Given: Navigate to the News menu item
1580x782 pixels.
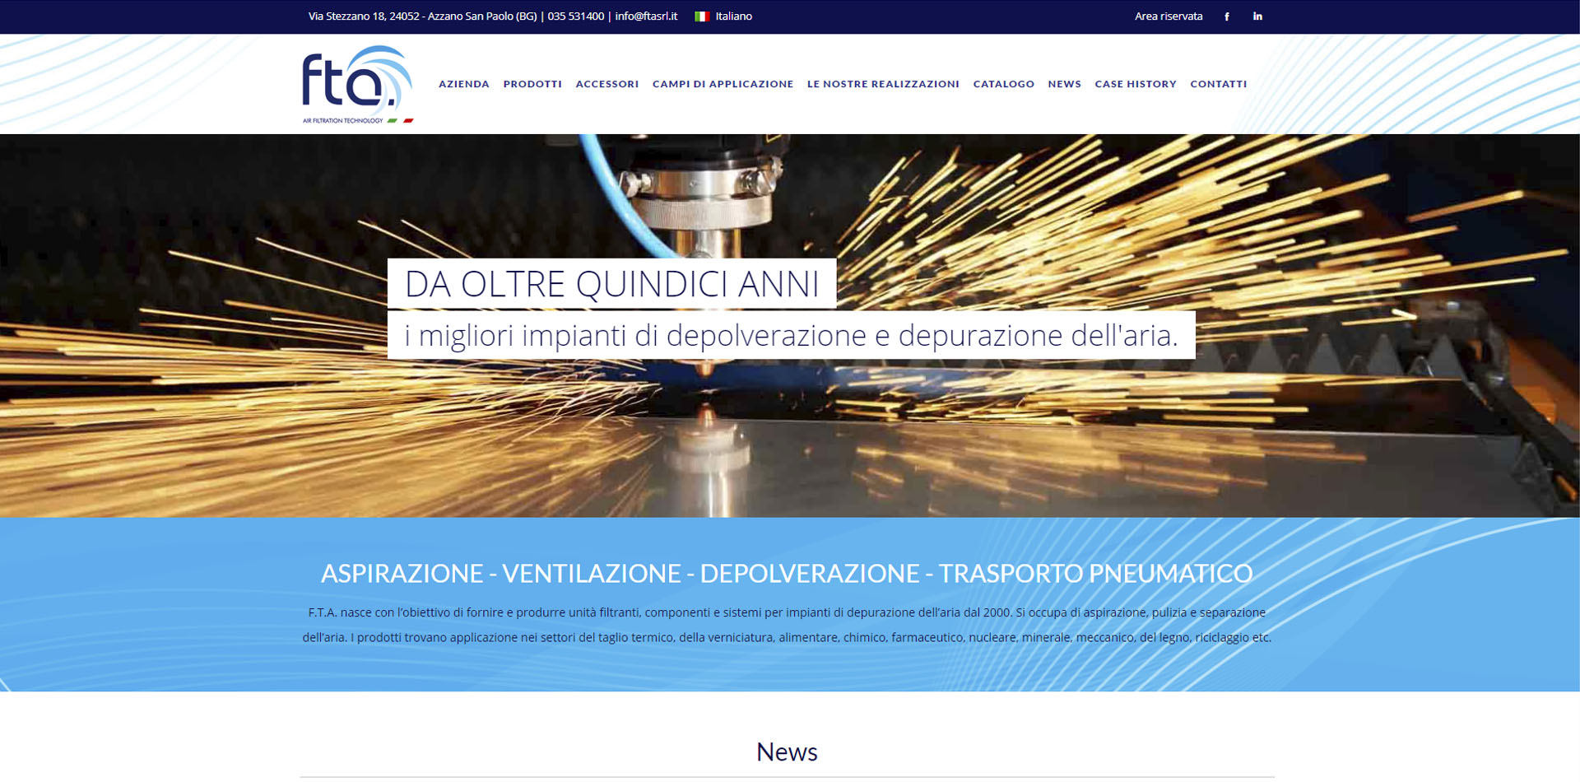Looking at the screenshot, I should click(1064, 84).
